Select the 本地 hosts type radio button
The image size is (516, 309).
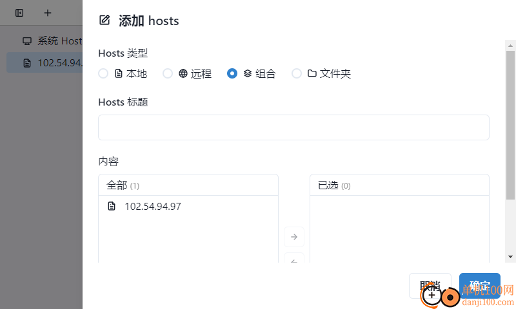103,73
